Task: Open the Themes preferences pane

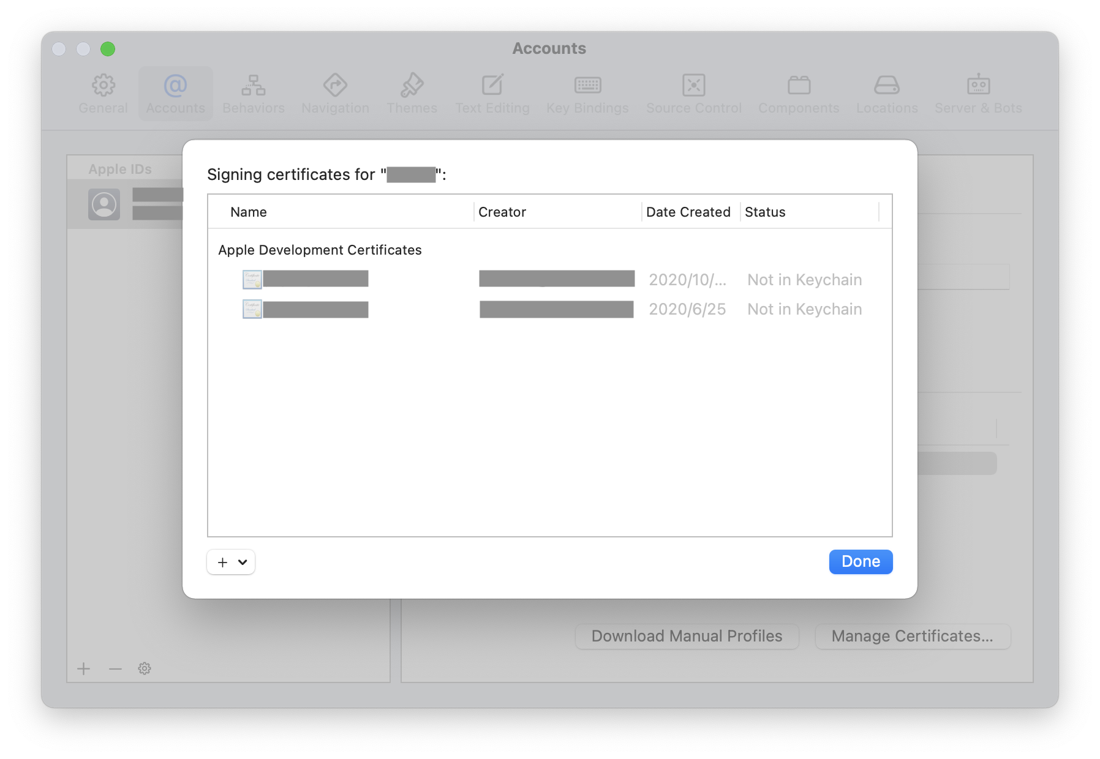Action: pyautogui.click(x=412, y=94)
